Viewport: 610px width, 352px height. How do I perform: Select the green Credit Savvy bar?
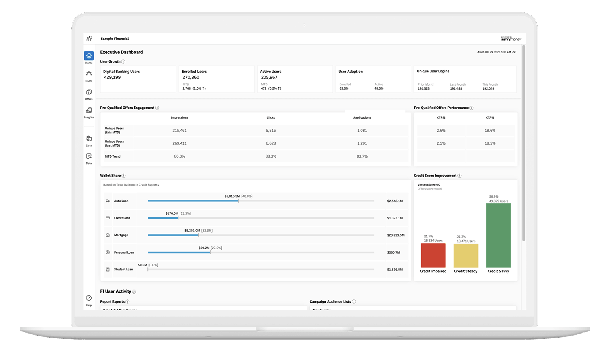pos(498,235)
